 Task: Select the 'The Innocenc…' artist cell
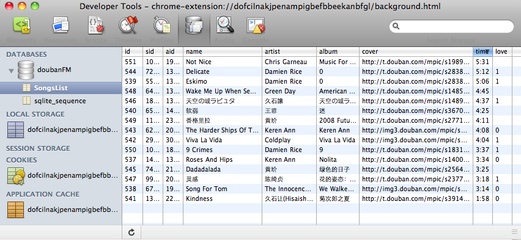[289, 189]
